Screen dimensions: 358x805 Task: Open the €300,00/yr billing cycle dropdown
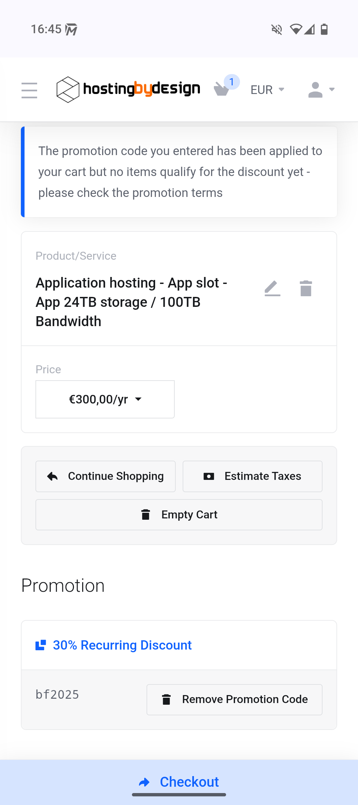105,399
